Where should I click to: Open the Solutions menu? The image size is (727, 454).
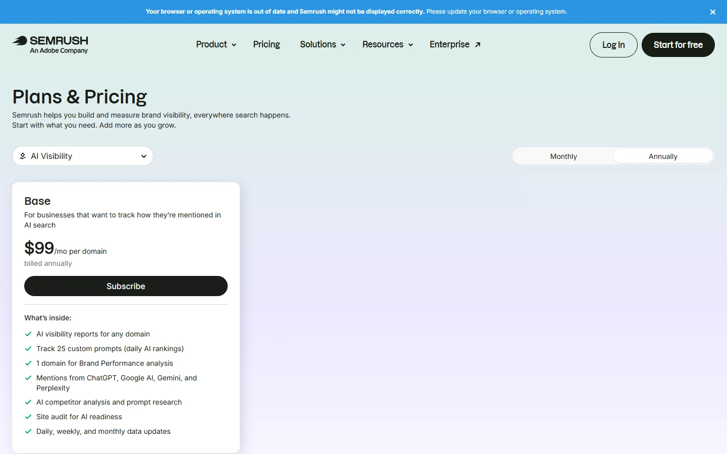(x=323, y=44)
